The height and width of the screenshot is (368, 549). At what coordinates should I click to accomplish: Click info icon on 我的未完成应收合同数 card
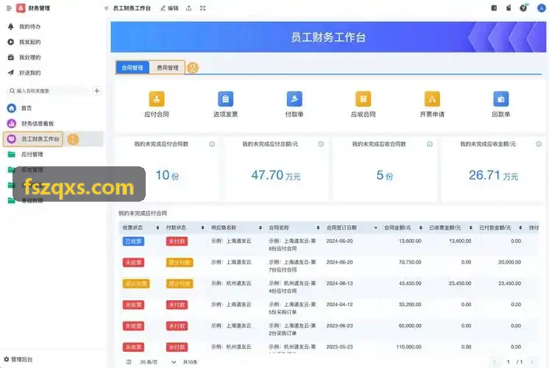click(x=430, y=144)
